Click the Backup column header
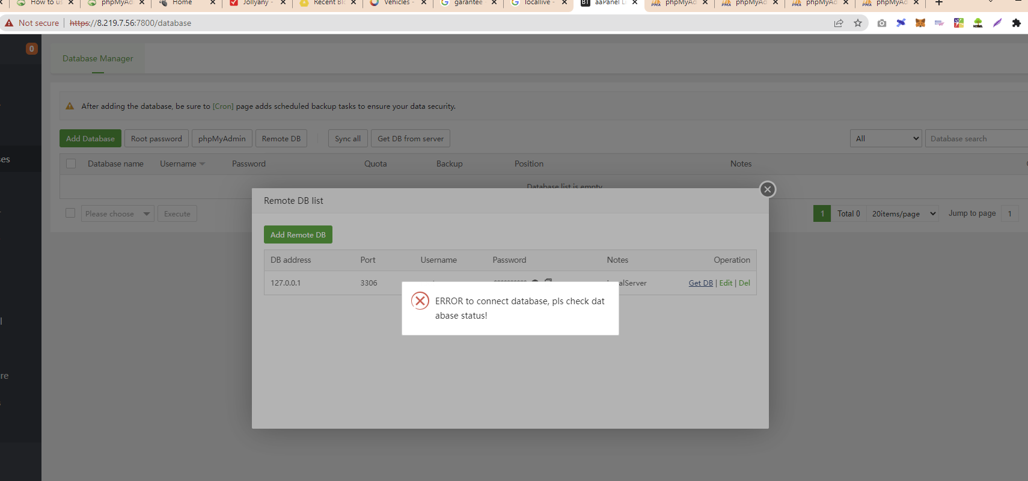This screenshot has height=481, width=1028. point(450,164)
